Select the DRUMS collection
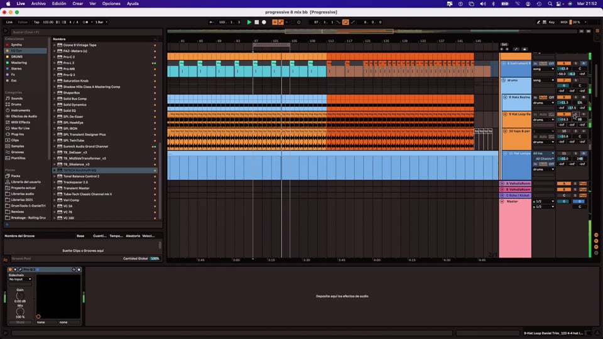Screen dimensions: 603x339 point(16,56)
